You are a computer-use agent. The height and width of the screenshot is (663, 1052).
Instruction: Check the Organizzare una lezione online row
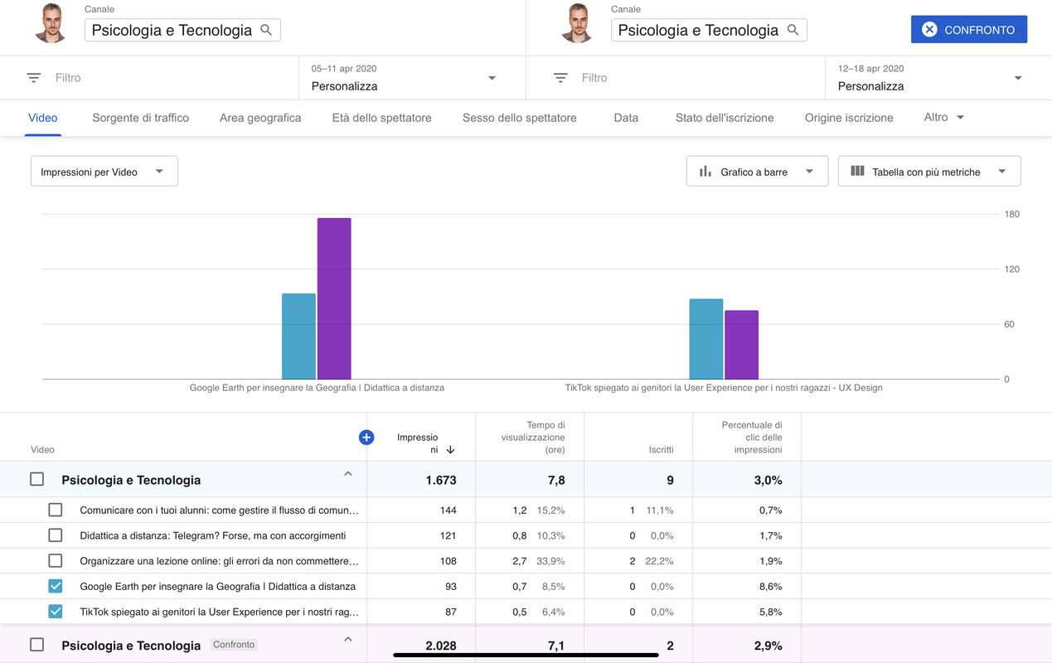tap(56, 561)
